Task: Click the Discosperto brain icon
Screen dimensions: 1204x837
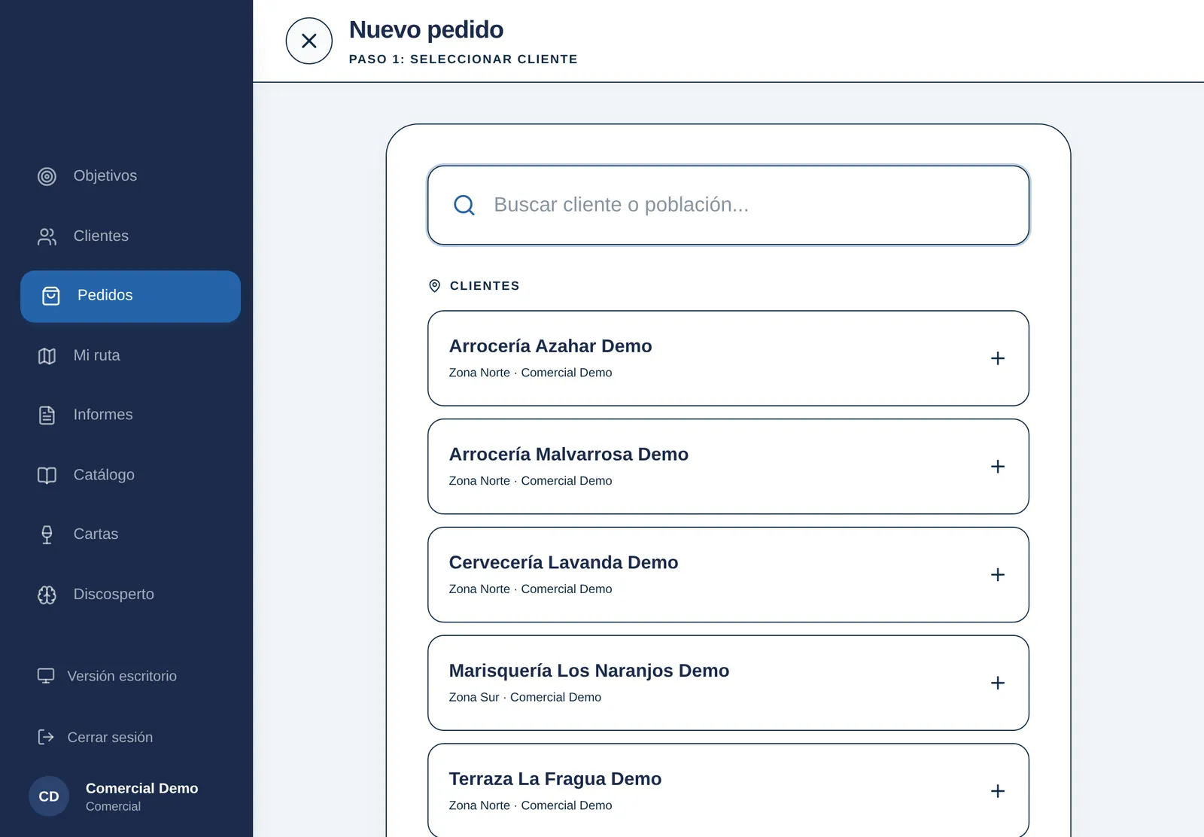Action: tap(47, 595)
